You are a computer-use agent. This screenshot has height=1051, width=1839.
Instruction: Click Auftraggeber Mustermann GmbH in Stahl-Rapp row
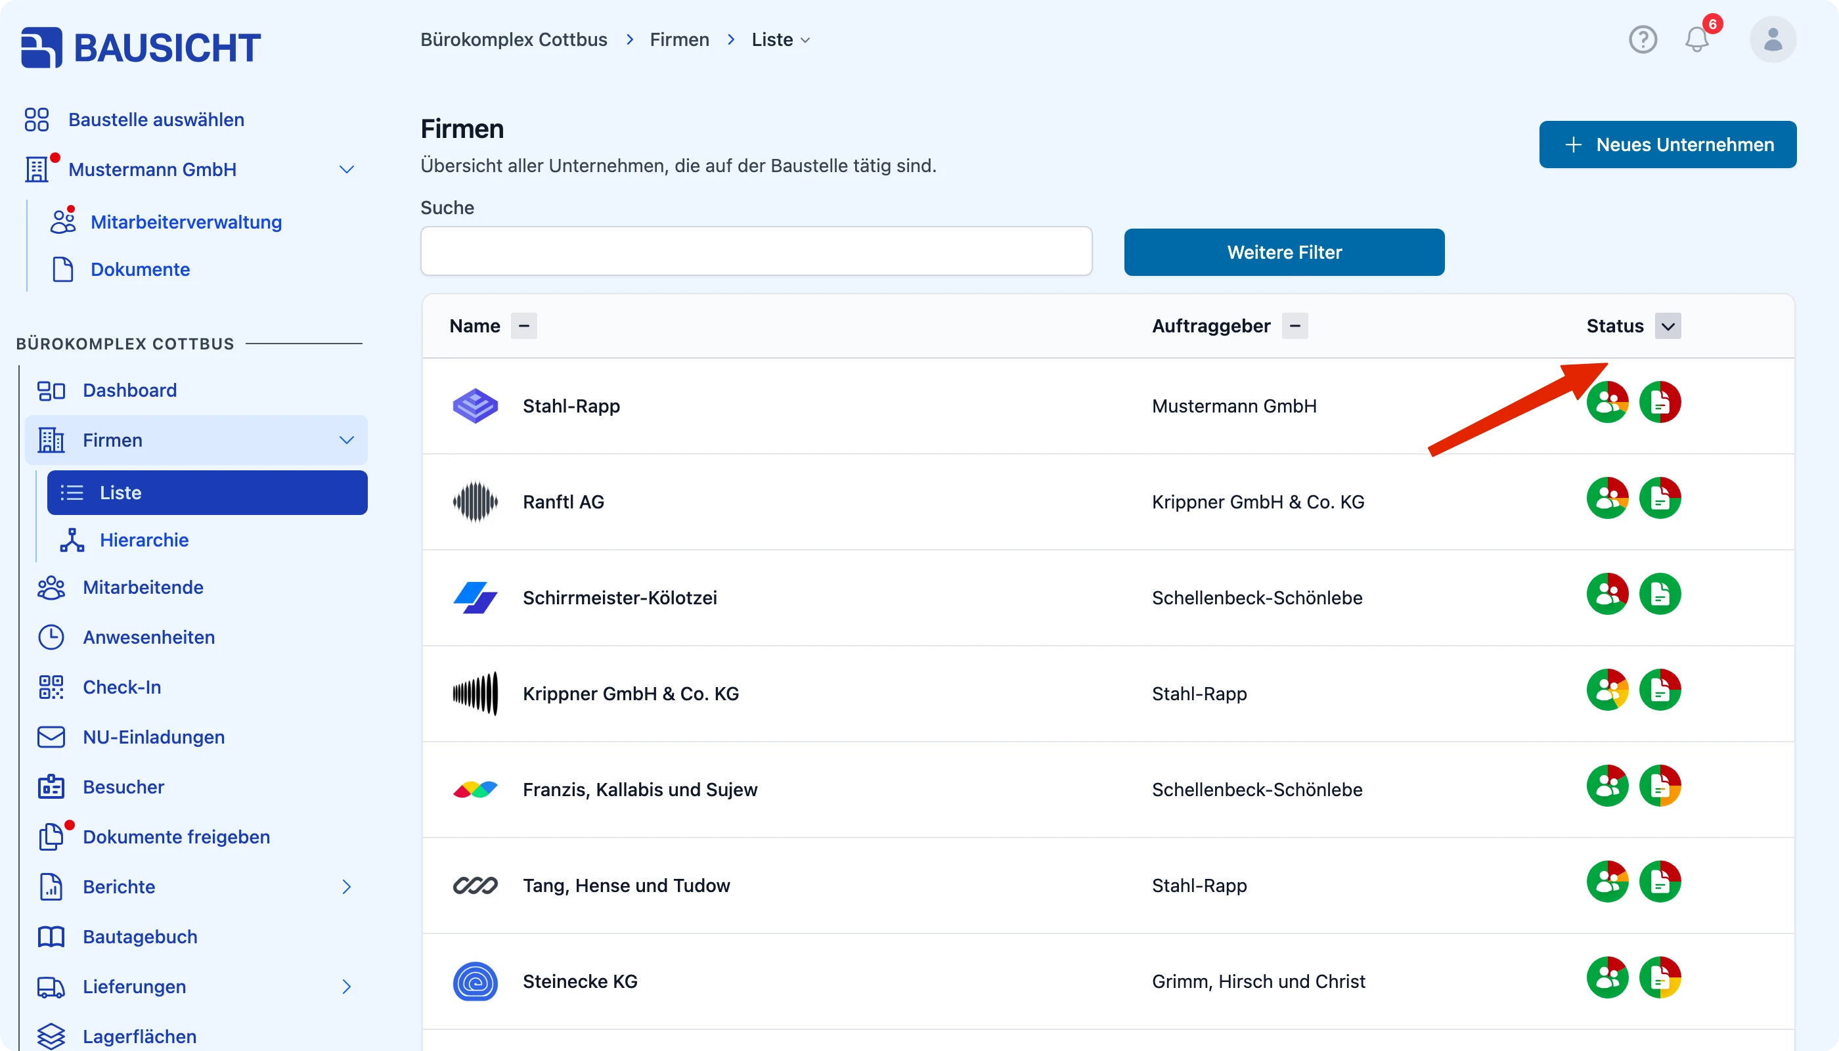1234,407
